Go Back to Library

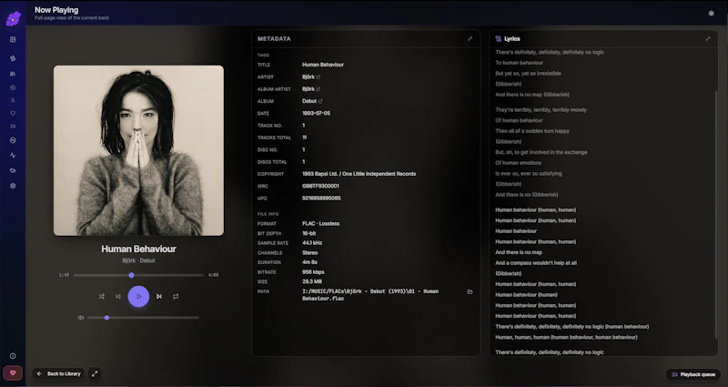click(x=59, y=373)
